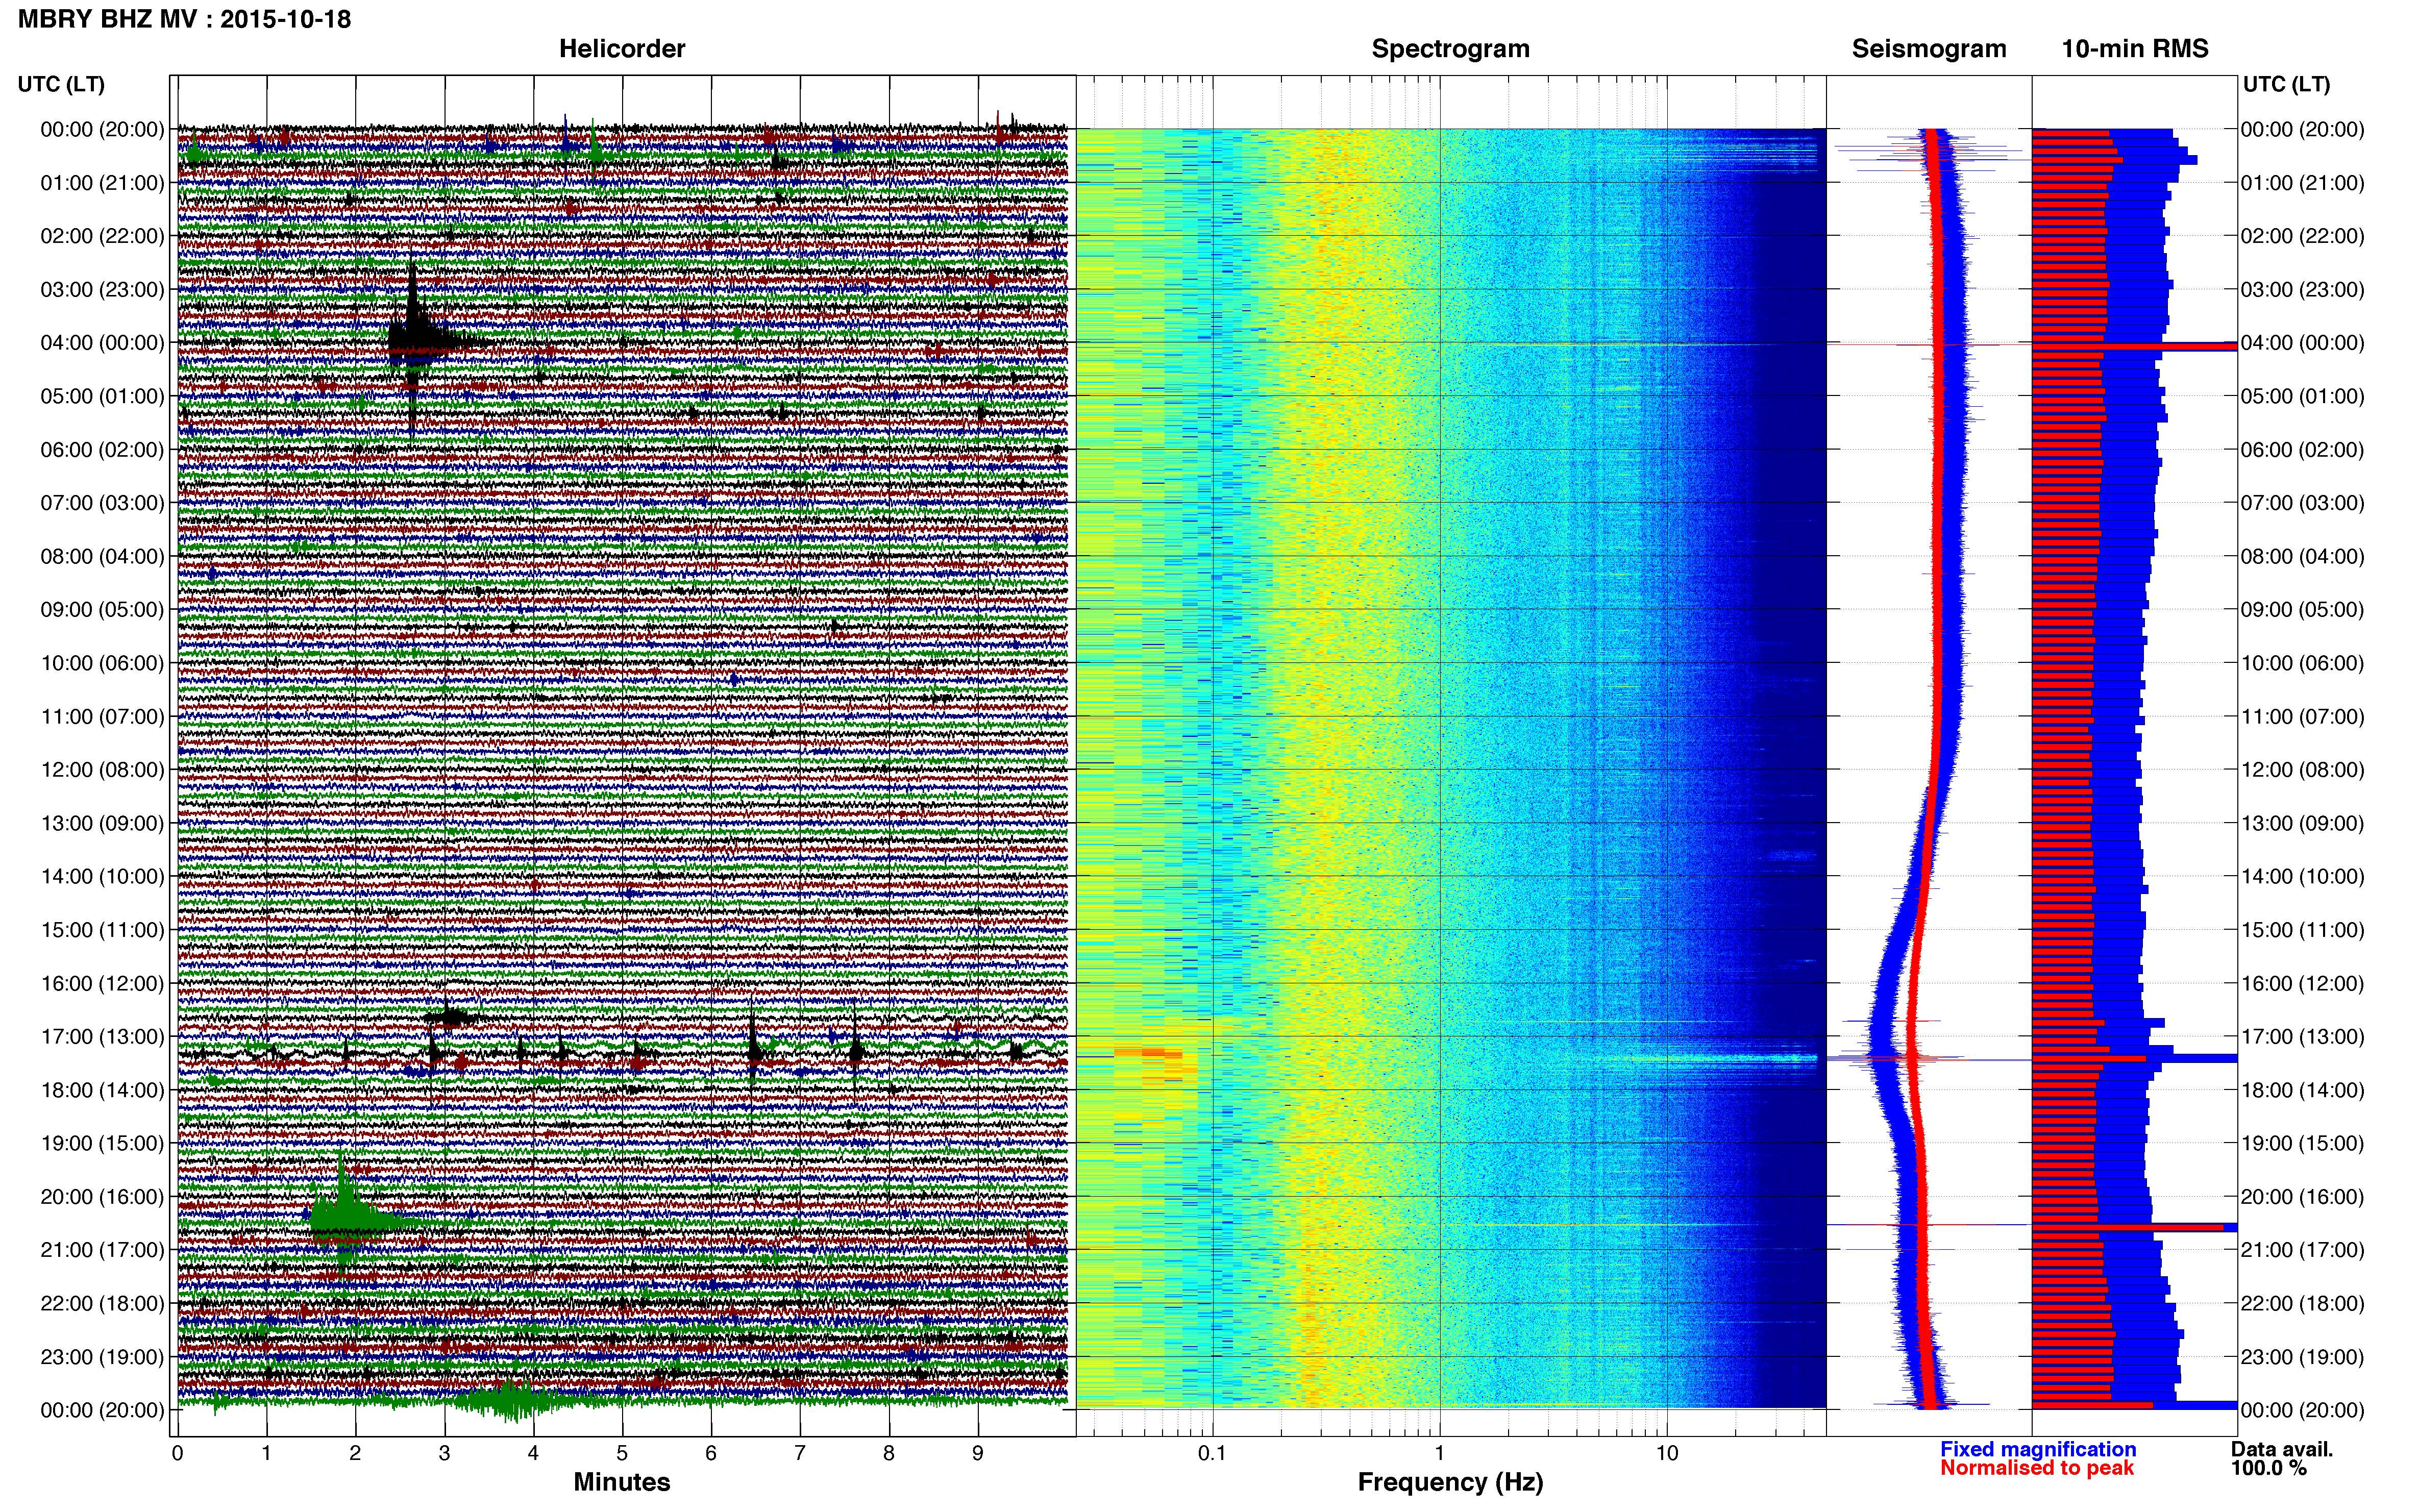Click the Data avail. label
The height and width of the screenshot is (1512, 2419).
pos(2282,1449)
